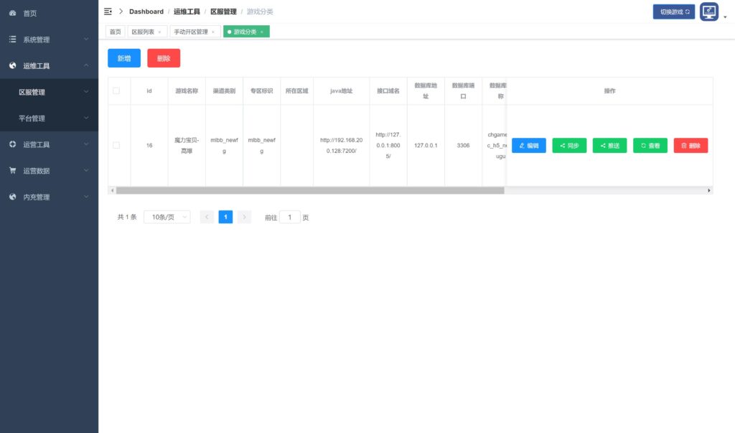Viewport: 735px width, 433px height.
Task: Click the 切换游戏 switch game button
Action: pyautogui.click(x=673, y=11)
